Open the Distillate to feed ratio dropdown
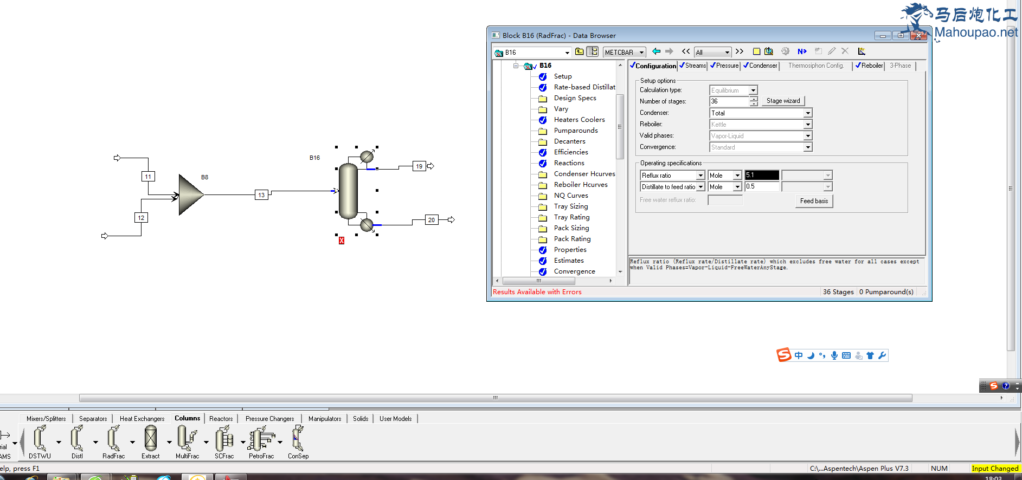Screen dimensions: 1022x480 coord(700,187)
